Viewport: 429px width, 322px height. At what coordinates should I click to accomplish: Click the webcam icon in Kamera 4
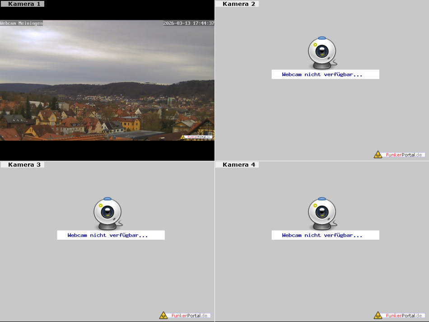(x=322, y=213)
